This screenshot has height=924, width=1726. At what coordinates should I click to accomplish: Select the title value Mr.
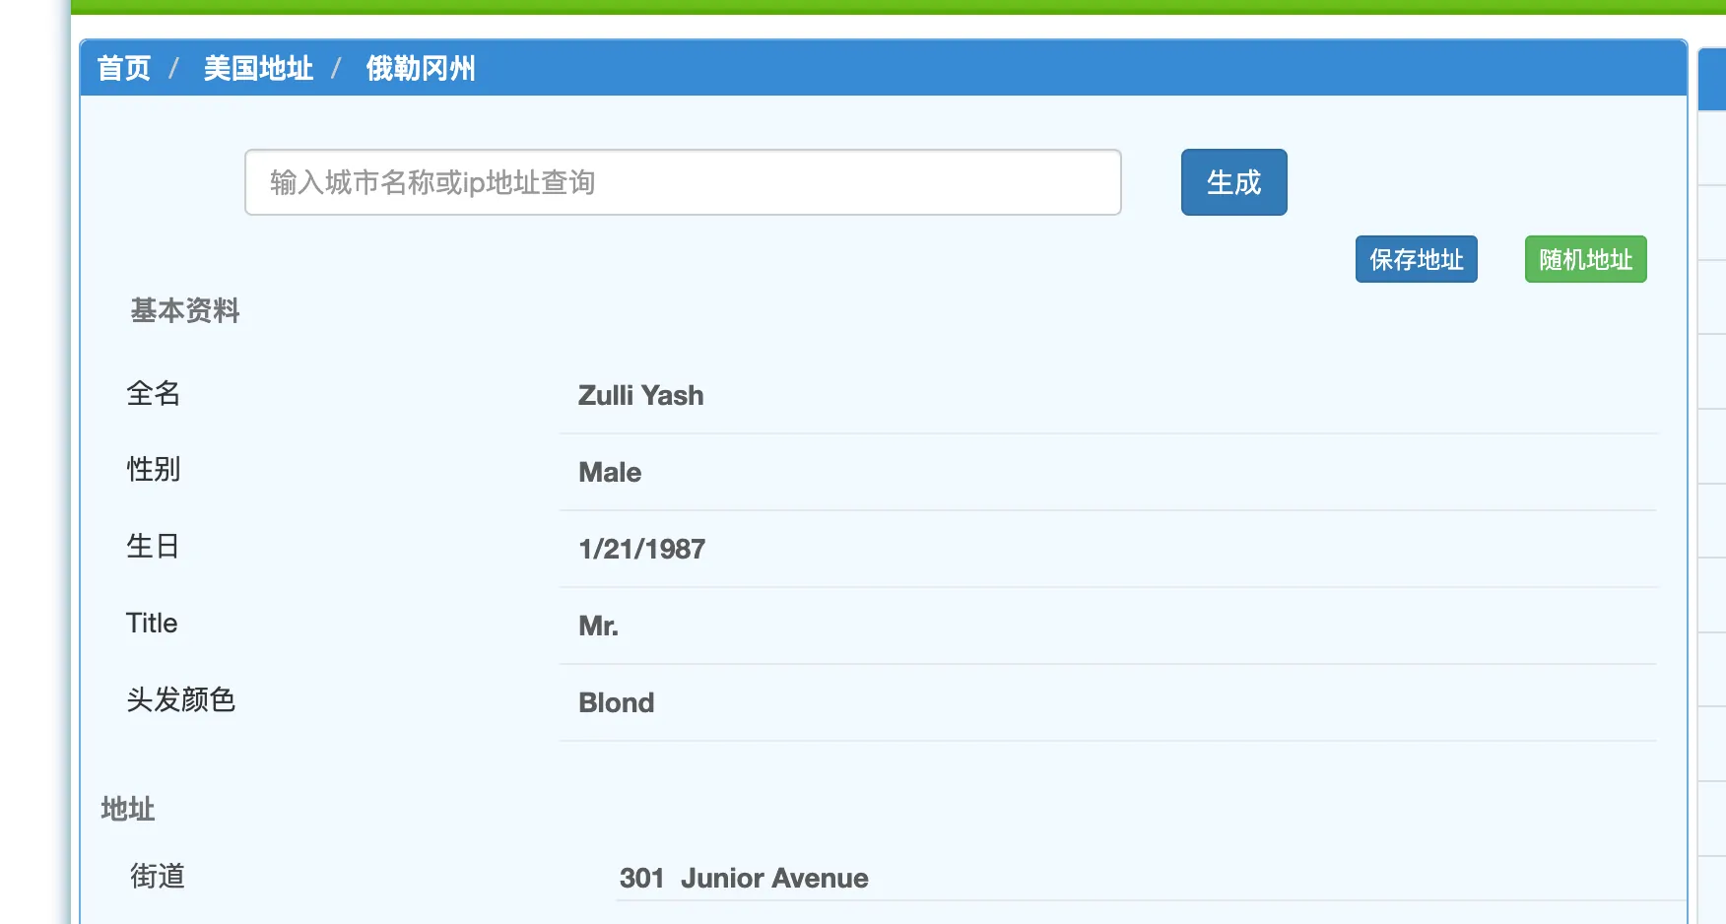click(x=598, y=627)
